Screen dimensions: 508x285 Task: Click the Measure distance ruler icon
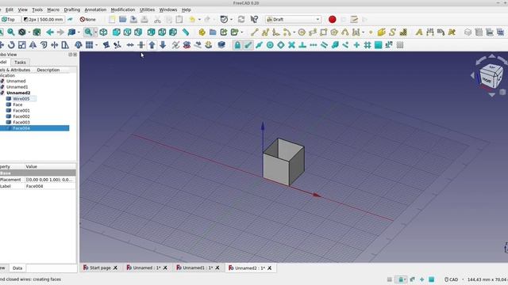[185, 32]
